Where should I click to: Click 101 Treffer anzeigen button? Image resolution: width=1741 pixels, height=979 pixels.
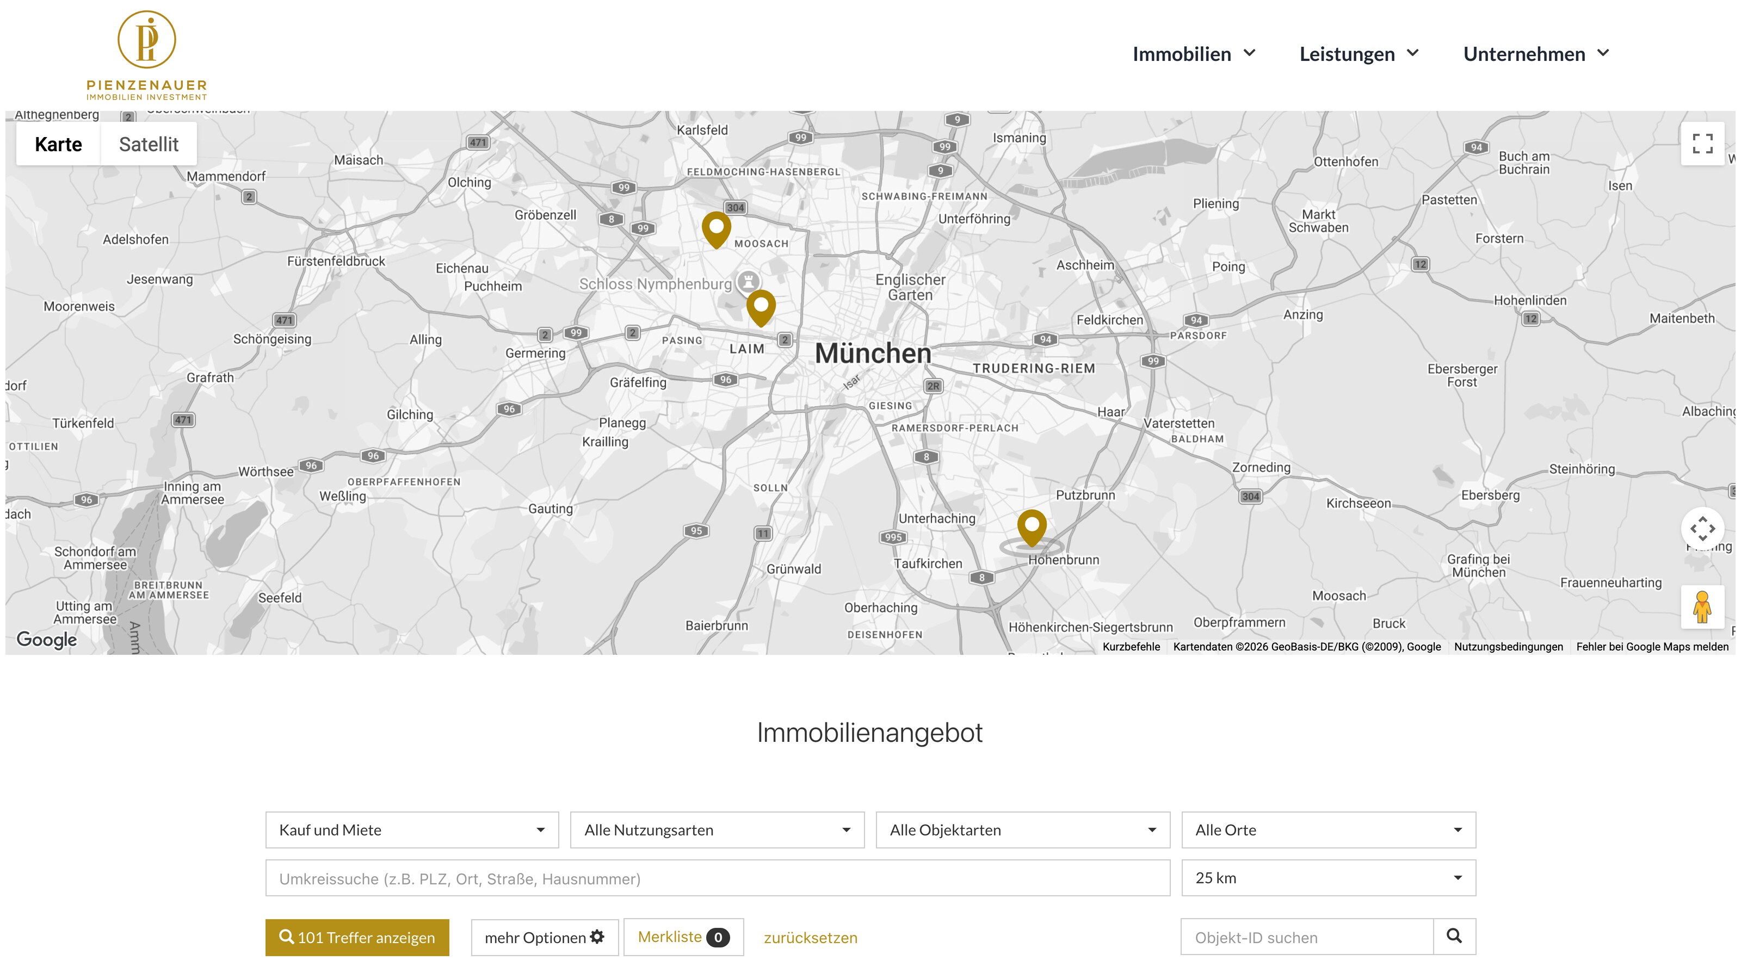(357, 937)
